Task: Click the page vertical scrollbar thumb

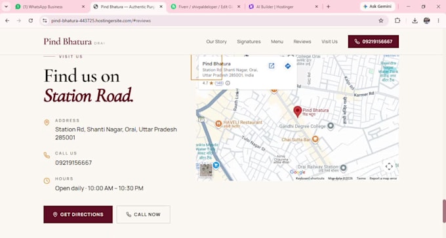Action: coord(444,211)
